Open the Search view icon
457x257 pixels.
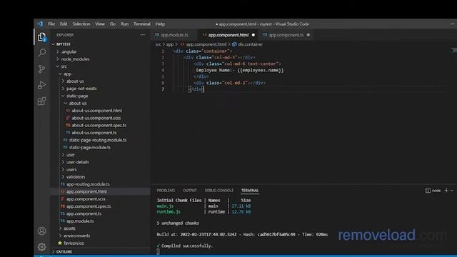41,53
